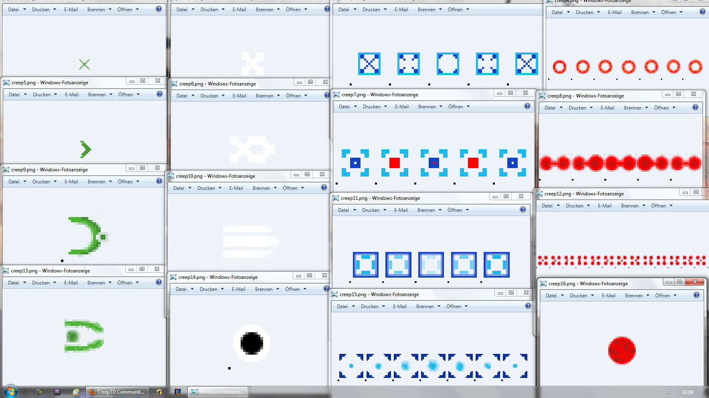
Task: Click help icon in creep13.png window
Action: 159,282
